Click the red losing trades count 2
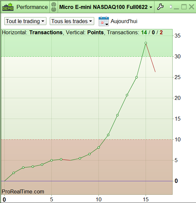196x203 pixels. 161,33
